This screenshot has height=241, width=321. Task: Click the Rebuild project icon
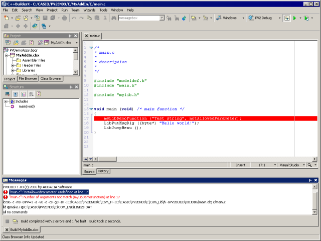point(205,18)
